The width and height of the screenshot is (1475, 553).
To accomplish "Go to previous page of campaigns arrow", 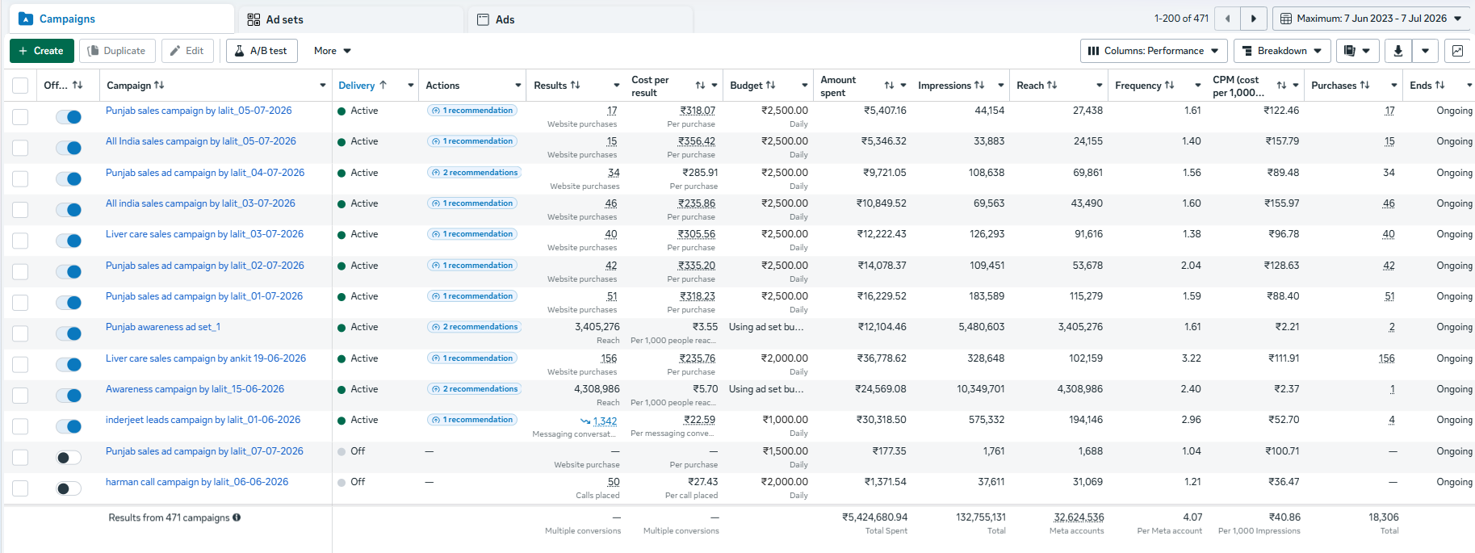I will 1227,19.
